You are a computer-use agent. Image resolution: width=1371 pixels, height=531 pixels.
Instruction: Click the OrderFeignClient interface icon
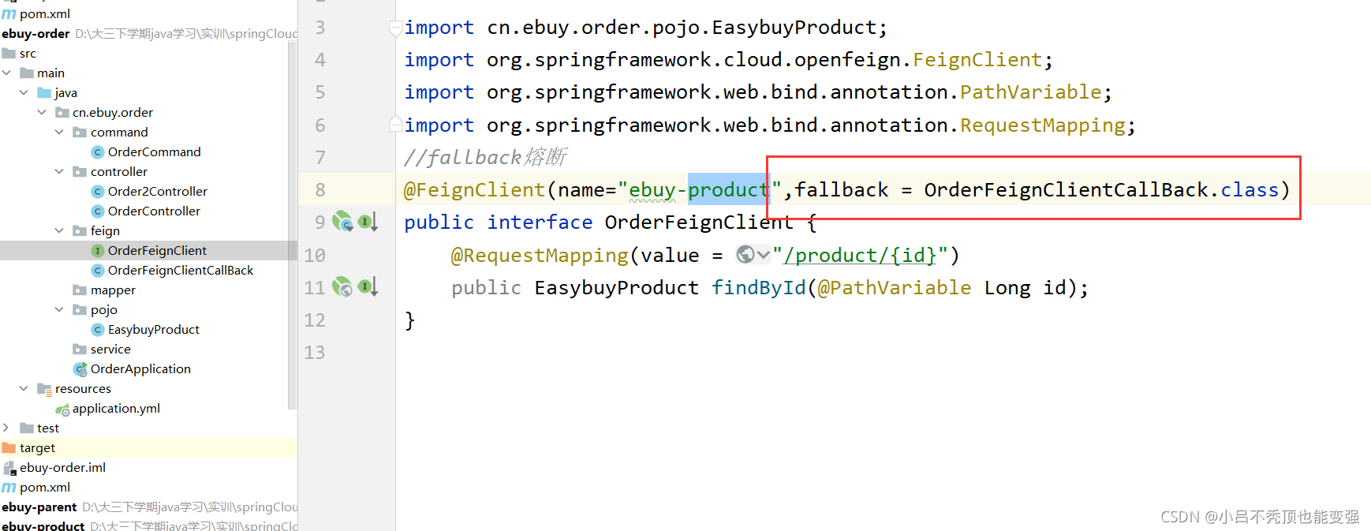pos(98,251)
